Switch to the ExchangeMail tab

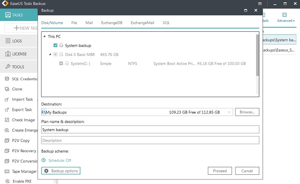point(142,23)
